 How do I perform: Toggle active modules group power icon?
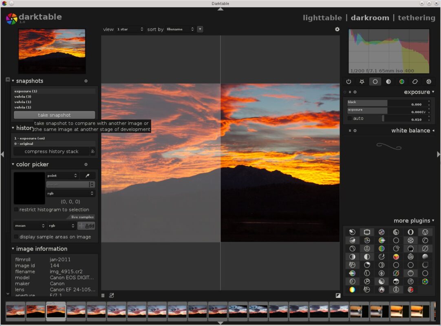pyautogui.click(x=349, y=81)
